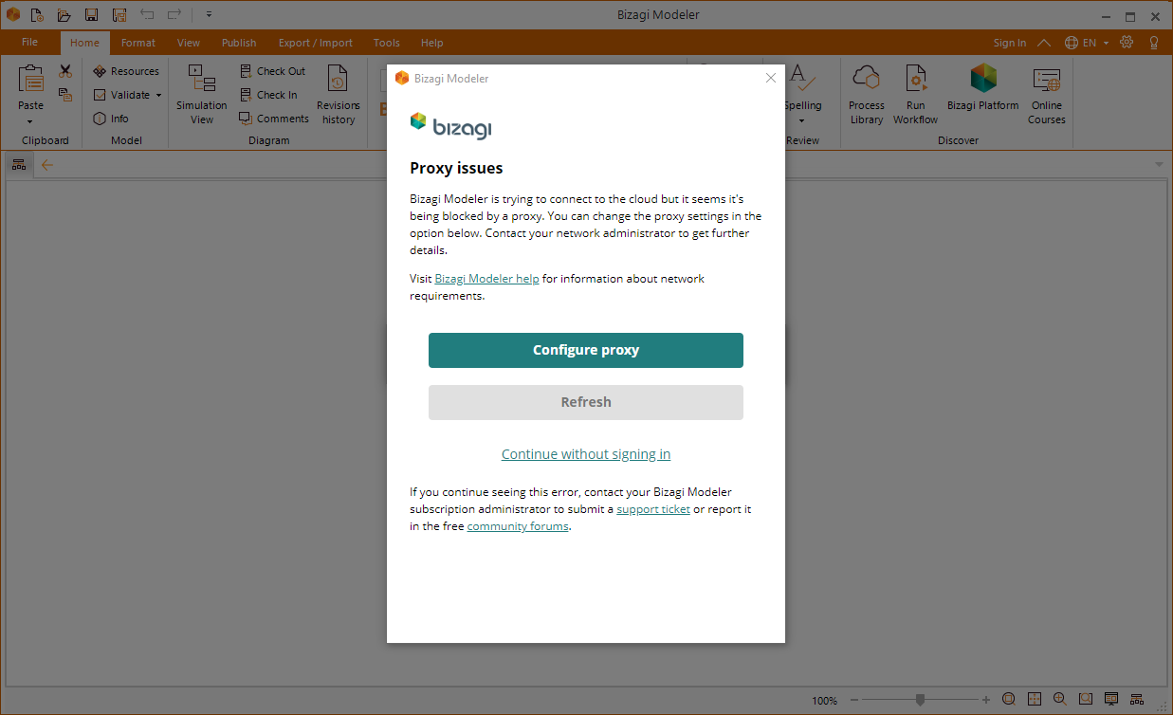
Task: Click the Refresh button
Action: (x=586, y=402)
